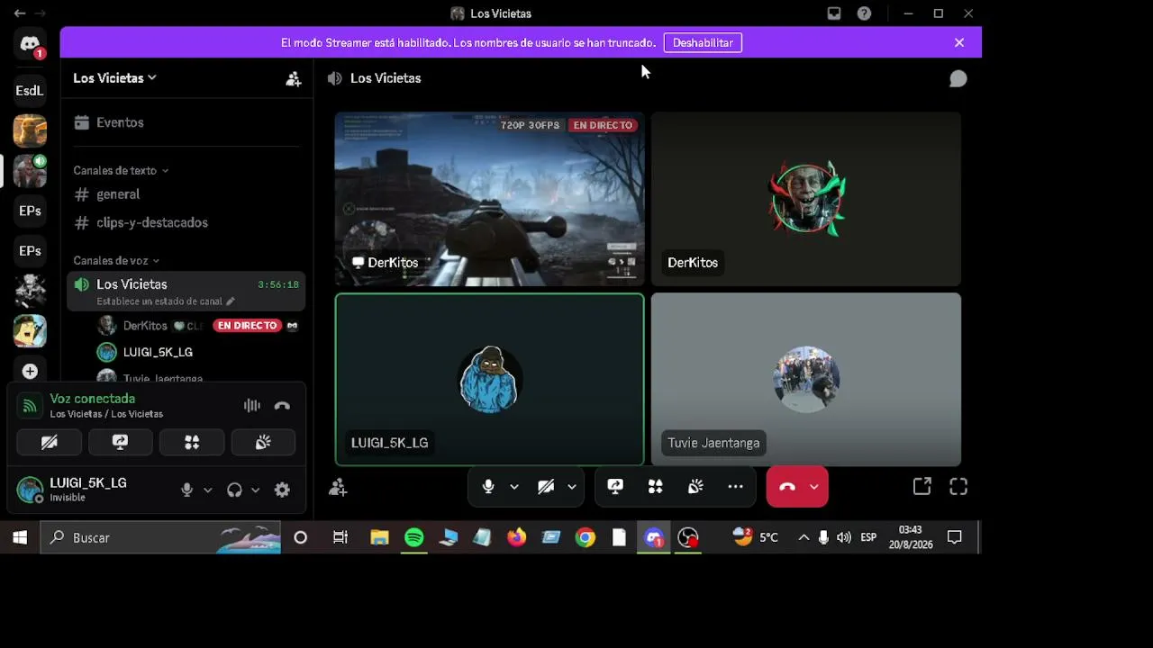Toggle camera in the Voz conectada panel
Viewport: 1153px width, 648px height.
point(49,442)
